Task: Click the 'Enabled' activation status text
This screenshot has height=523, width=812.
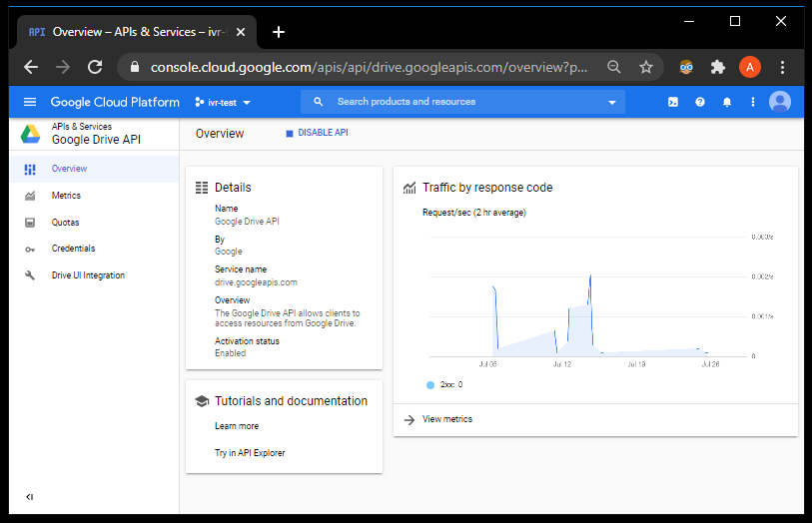Action: (230, 353)
